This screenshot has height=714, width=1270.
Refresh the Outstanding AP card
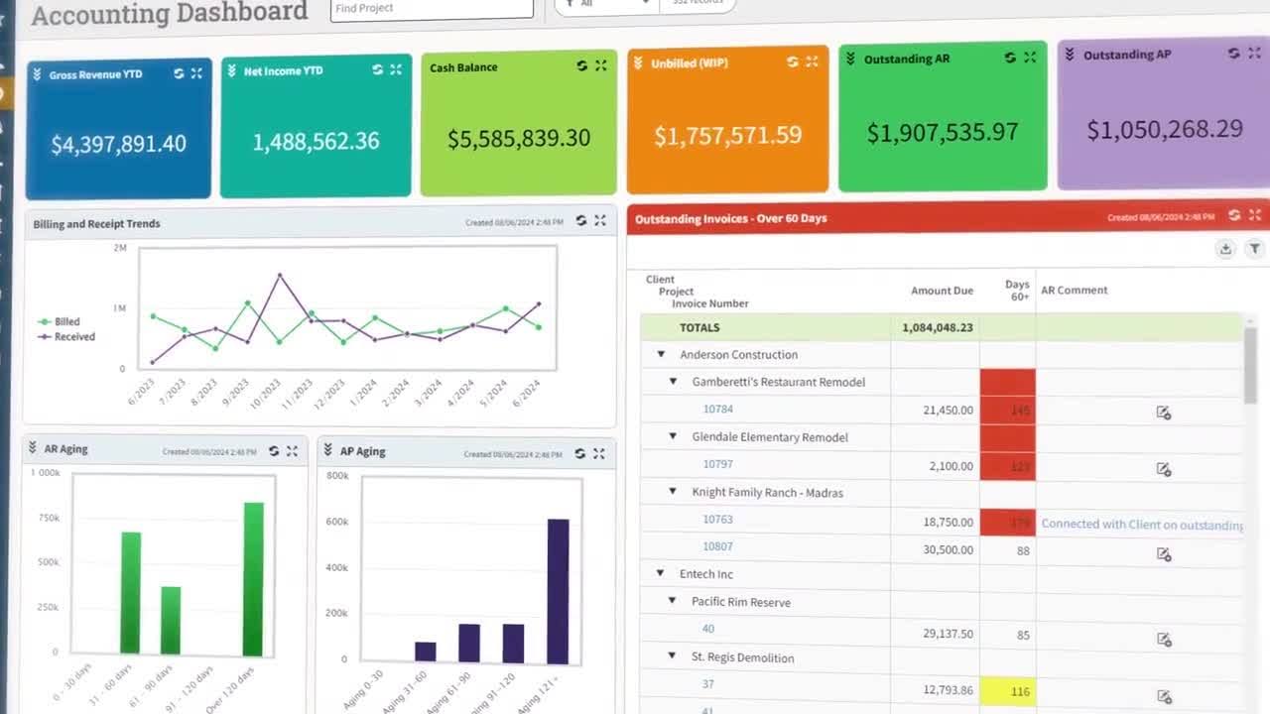pyautogui.click(x=1233, y=54)
